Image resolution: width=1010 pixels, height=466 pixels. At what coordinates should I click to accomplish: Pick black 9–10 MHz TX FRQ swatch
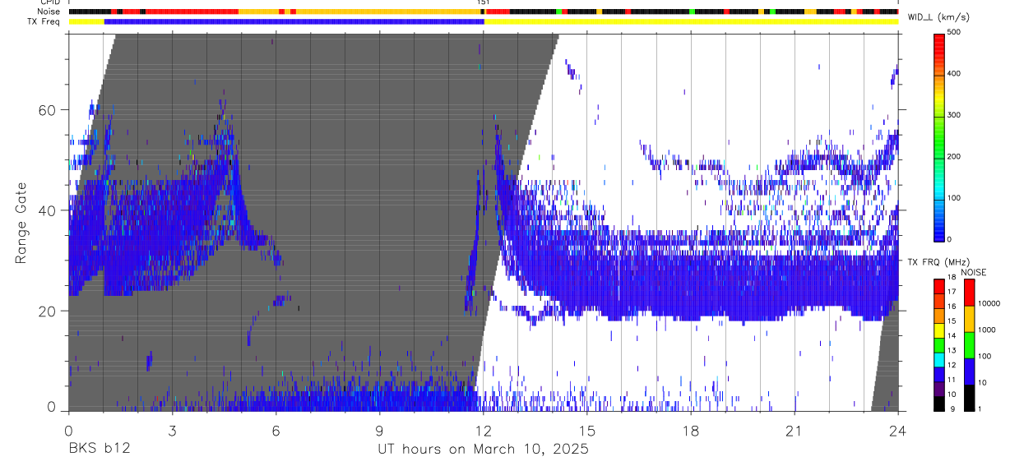(939, 403)
